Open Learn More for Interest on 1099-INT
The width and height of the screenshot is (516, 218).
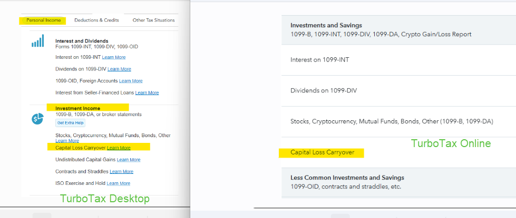[113, 57]
